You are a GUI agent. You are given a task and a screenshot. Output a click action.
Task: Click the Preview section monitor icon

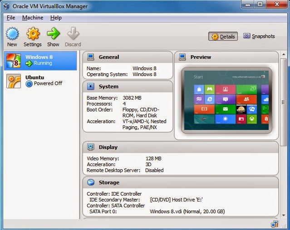(x=182, y=57)
